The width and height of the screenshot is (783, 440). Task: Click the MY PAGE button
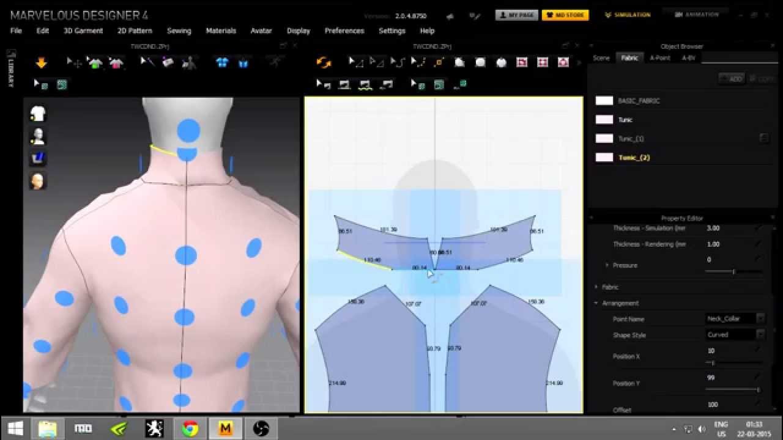(x=516, y=15)
